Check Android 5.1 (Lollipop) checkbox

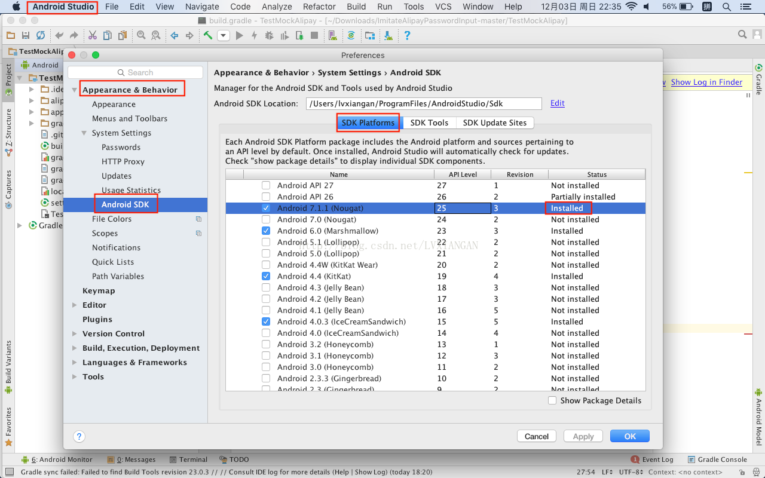tap(266, 242)
